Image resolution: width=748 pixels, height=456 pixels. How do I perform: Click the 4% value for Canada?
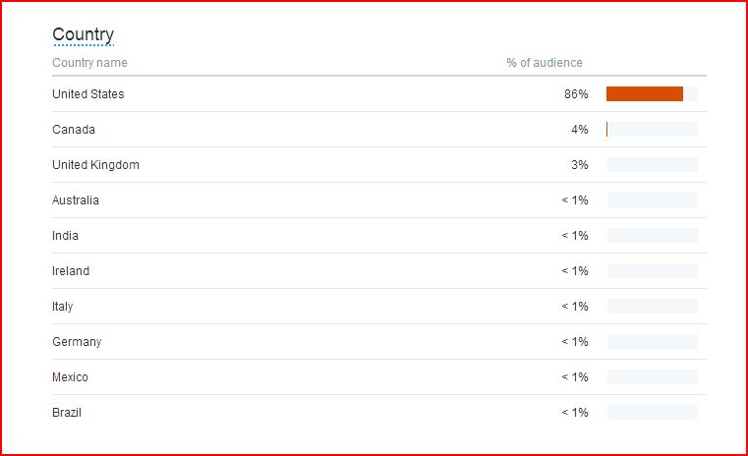pyautogui.click(x=580, y=130)
